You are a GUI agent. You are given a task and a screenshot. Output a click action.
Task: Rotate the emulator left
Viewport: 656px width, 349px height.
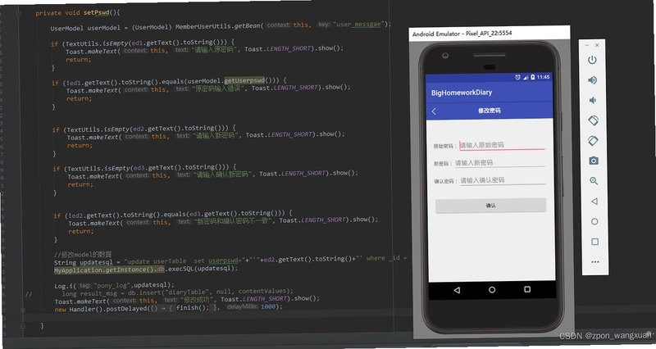click(593, 120)
